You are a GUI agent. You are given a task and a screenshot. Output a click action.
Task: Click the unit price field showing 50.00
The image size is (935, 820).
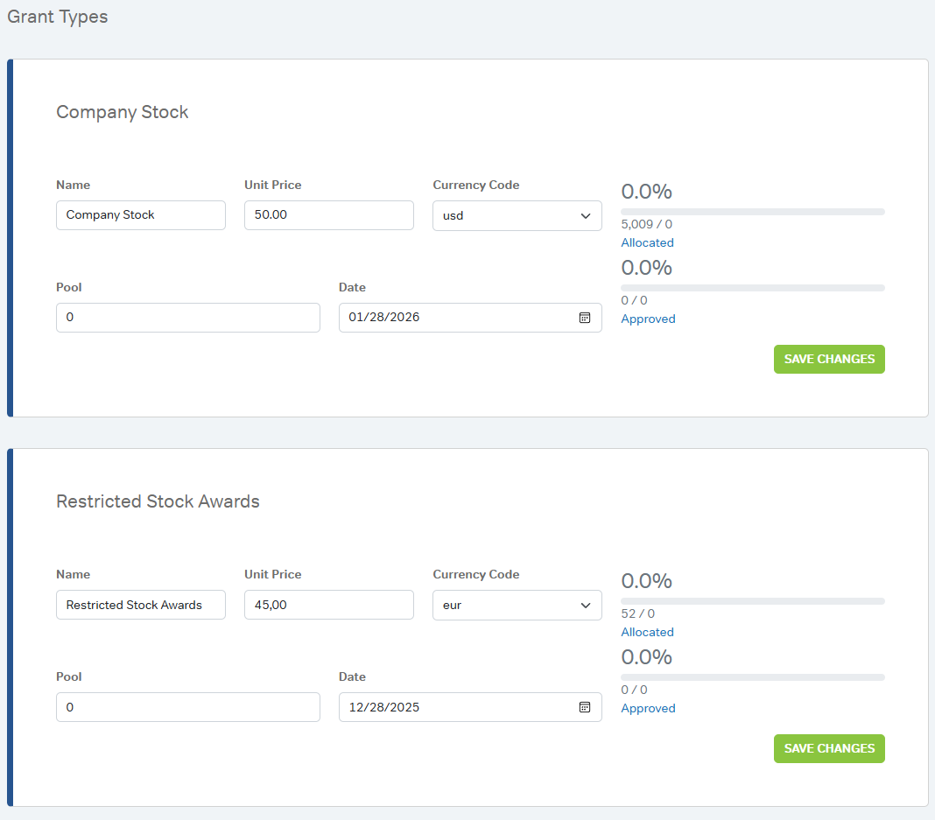[x=328, y=215]
